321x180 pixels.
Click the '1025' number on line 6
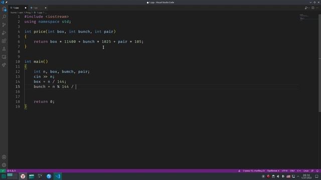tap(106, 41)
